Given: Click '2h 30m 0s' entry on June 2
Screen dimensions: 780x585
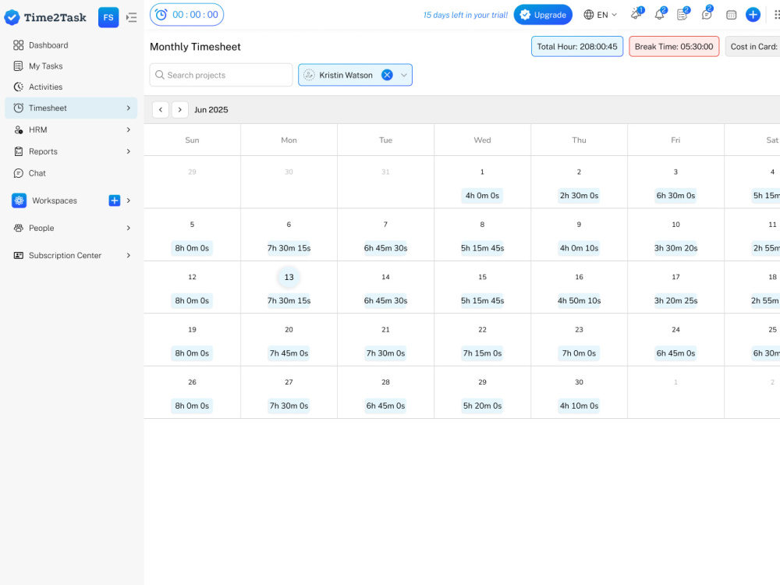Looking at the screenshot, I should (x=579, y=196).
